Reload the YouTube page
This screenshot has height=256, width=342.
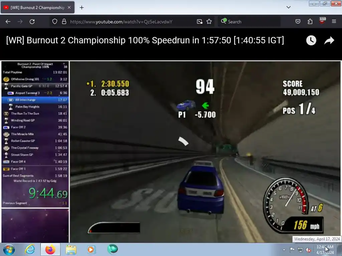[32, 22]
